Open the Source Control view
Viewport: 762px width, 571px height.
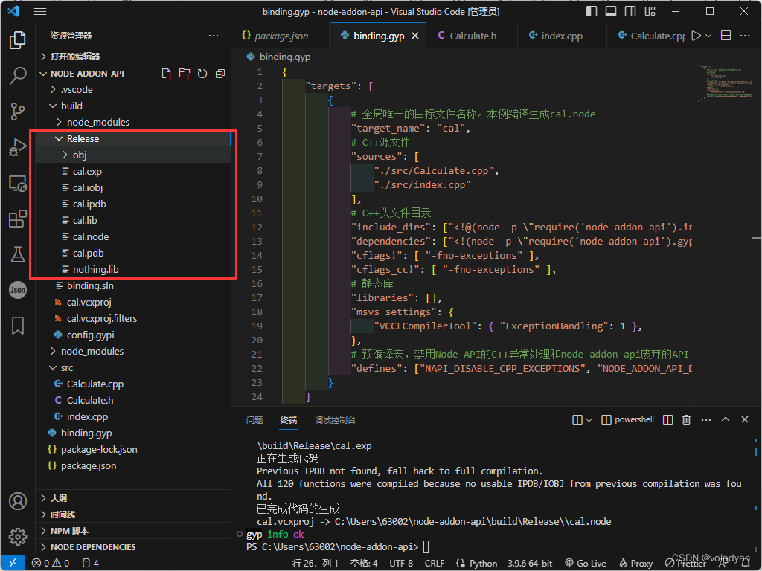point(18,111)
